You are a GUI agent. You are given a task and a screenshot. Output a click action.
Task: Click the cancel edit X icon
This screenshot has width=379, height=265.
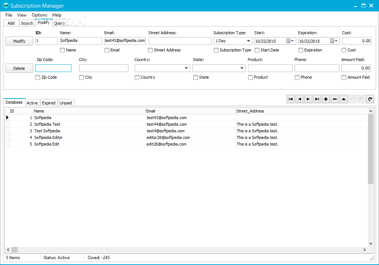(x=361, y=99)
